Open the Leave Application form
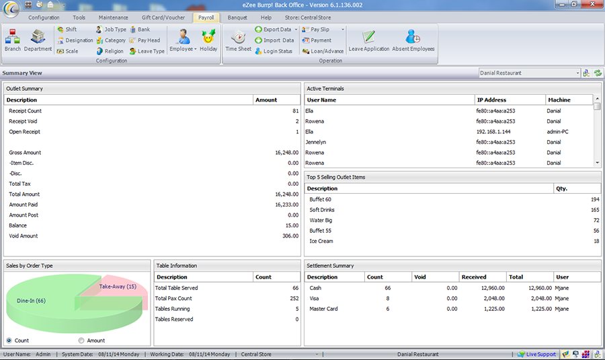This screenshot has width=605, height=360. point(369,39)
